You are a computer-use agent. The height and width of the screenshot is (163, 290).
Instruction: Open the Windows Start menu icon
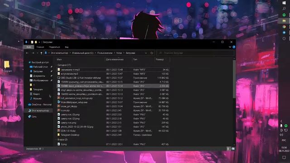tap(284, 3)
